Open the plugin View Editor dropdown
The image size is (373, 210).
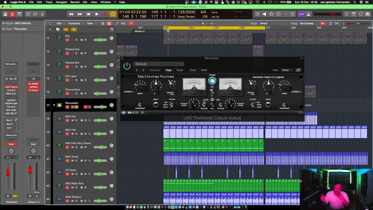click(x=287, y=70)
